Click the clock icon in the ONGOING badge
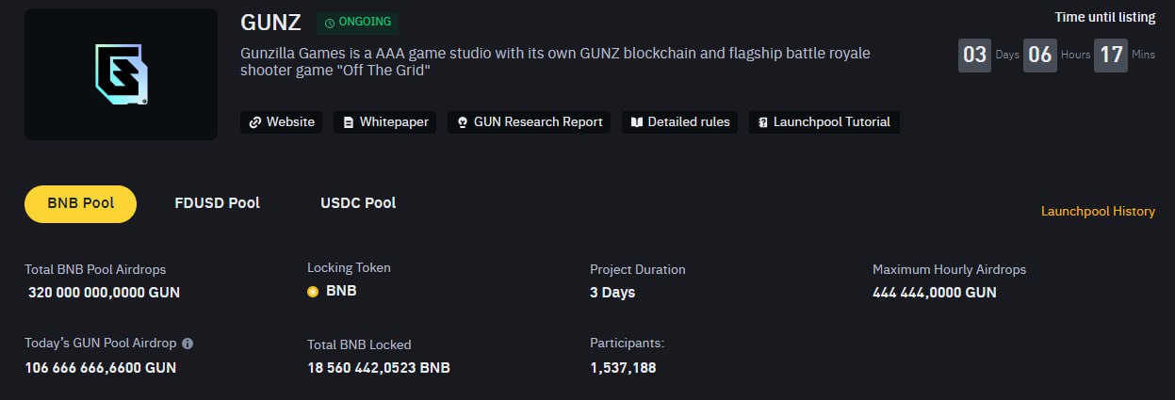The width and height of the screenshot is (1175, 400). coord(330,22)
